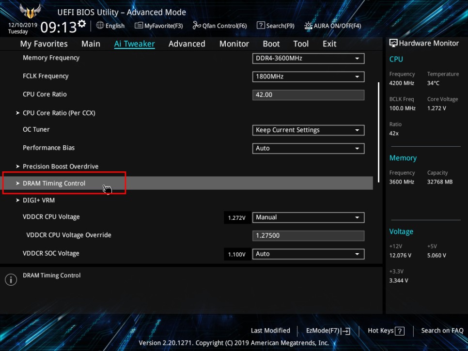Click the 100.0 MHz BCLK value
The height and width of the screenshot is (351, 468).
pyautogui.click(x=402, y=108)
